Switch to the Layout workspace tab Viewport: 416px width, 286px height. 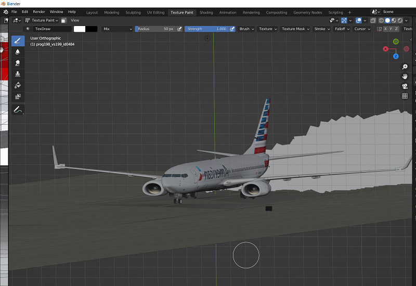pyautogui.click(x=92, y=12)
